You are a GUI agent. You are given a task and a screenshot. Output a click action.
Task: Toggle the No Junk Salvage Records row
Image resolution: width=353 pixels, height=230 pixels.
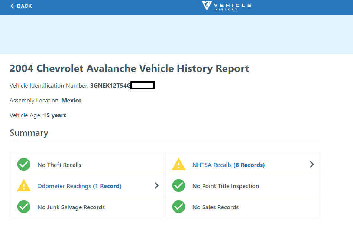87,207
